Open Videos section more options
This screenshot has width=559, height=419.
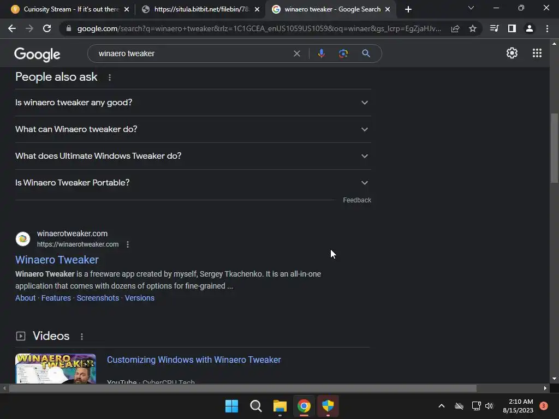(82, 336)
